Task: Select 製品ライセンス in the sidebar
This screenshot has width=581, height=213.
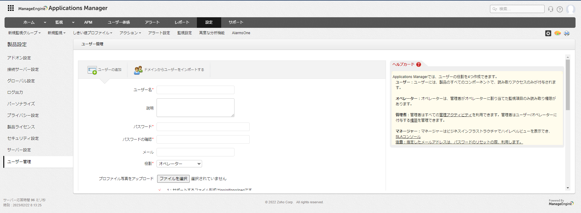Action: [21, 127]
